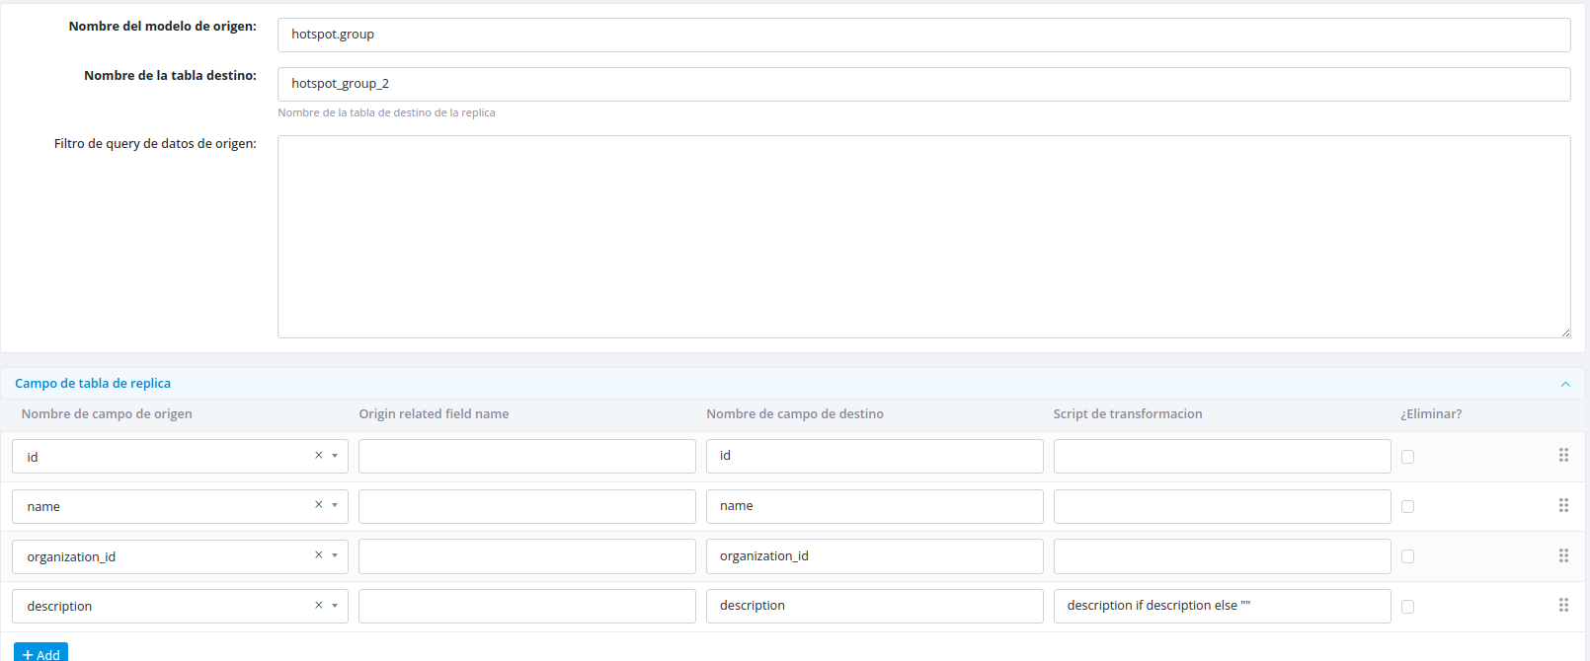
Task: Open the 'id' origin field dropdown arrow
Action: click(x=335, y=456)
